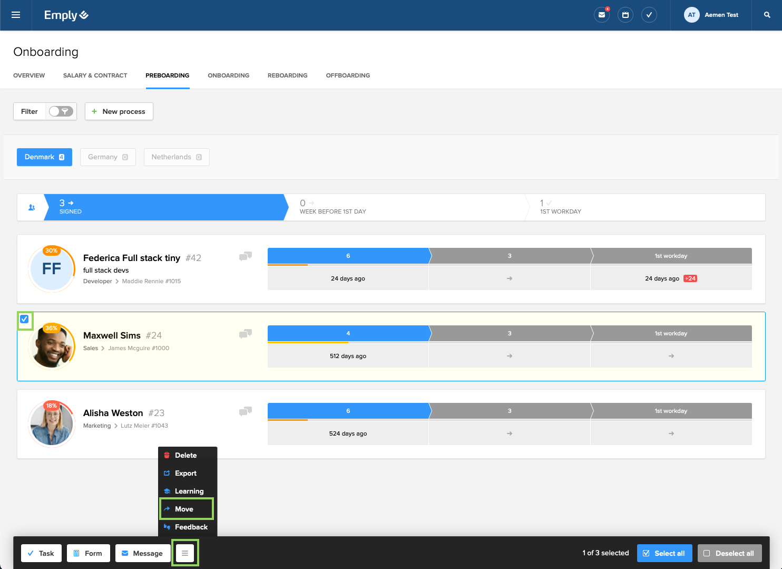Open the tasks checkmark icon in header
Screen dimensions: 782x569
point(649,15)
